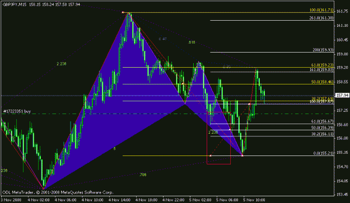Click 158.55 on the price axis
The width and height of the screenshot is (350, 203).
click(x=342, y=82)
